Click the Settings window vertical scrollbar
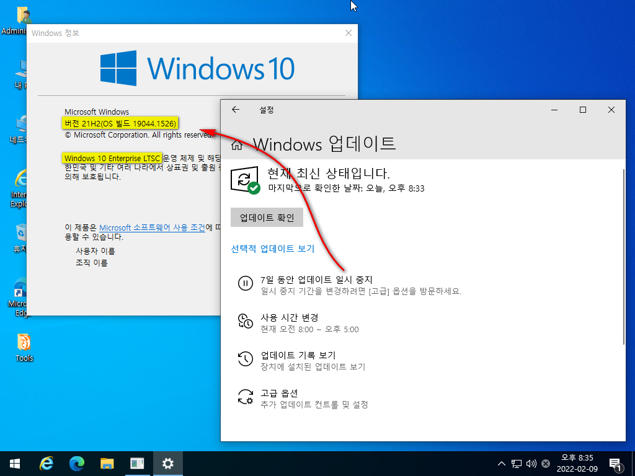 point(623,257)
